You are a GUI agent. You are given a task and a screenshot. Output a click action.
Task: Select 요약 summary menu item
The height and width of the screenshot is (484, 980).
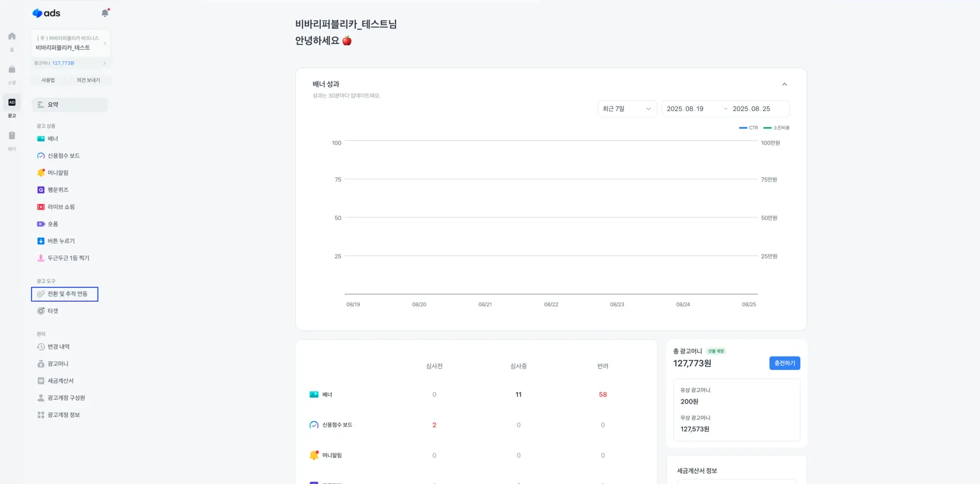[x=70, y=105]
